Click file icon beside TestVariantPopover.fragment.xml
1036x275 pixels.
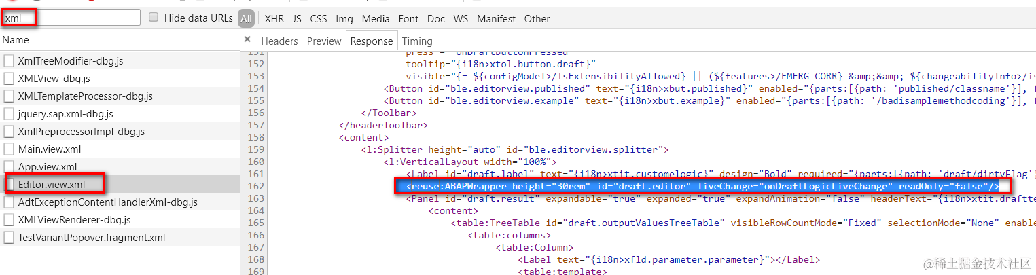pos(9,237)
